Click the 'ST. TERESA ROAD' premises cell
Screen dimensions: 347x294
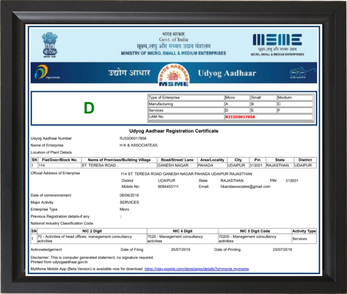tap(119, 165)
